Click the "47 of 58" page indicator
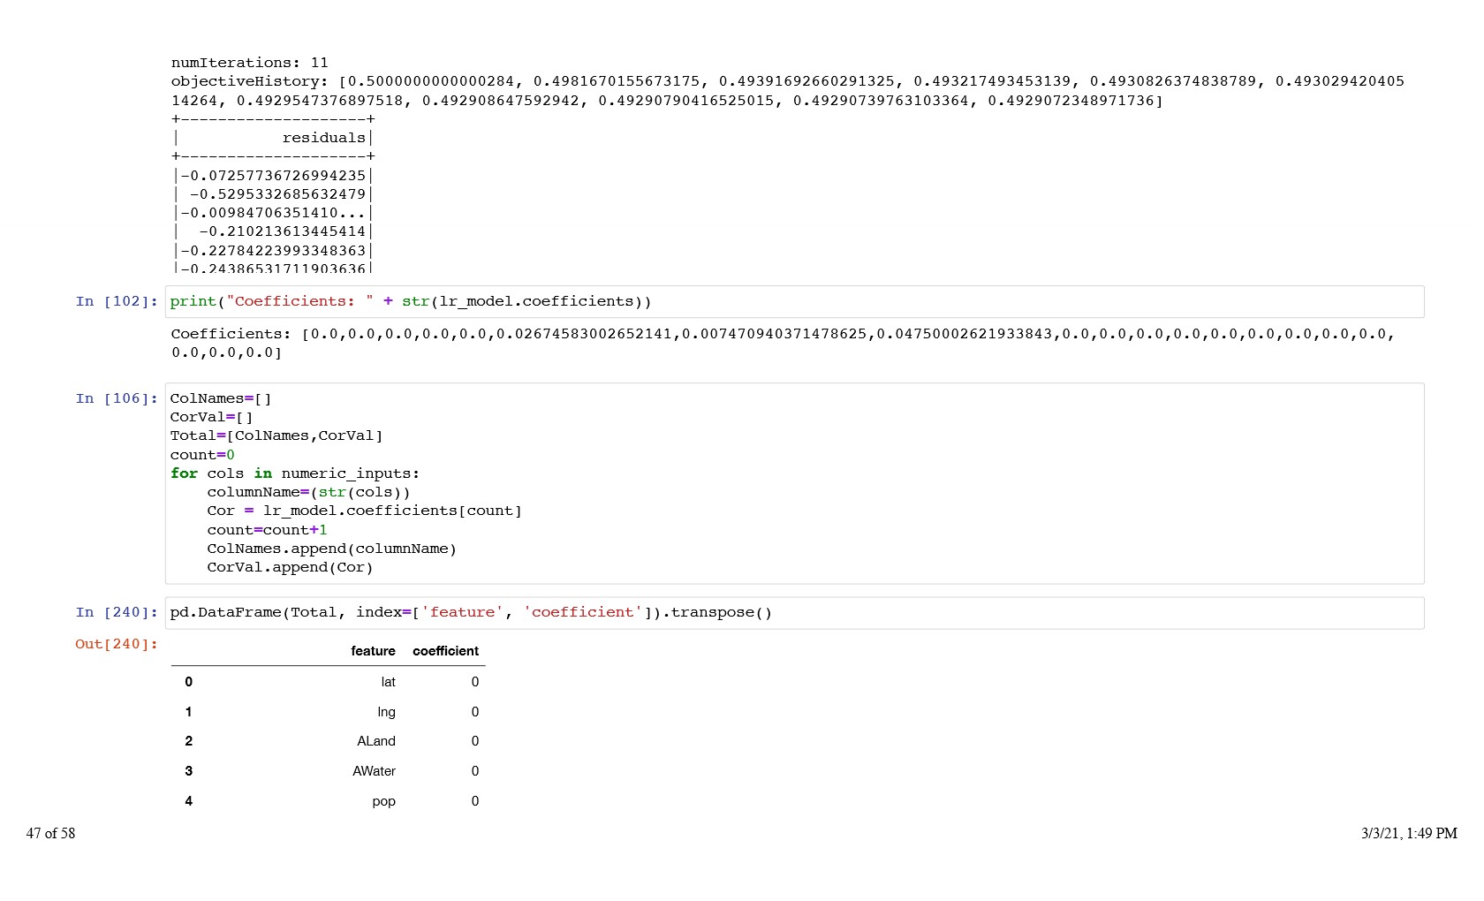1484x901 pixels. click(50, 833)
